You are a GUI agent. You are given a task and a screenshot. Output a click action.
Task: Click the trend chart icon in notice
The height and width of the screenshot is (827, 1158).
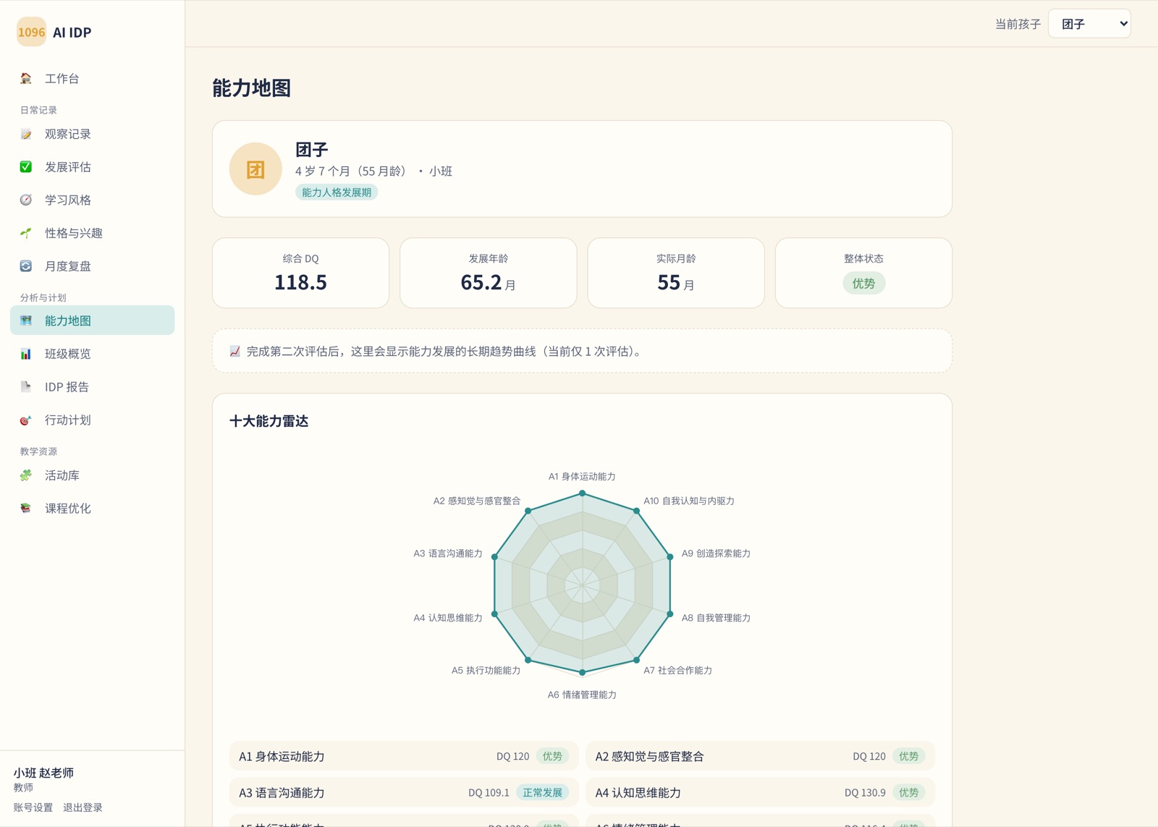pos(235,351)
